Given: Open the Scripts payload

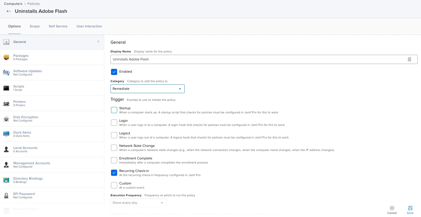Looking at the screenshot, I should pyautogui.click(x=52, y=88).
